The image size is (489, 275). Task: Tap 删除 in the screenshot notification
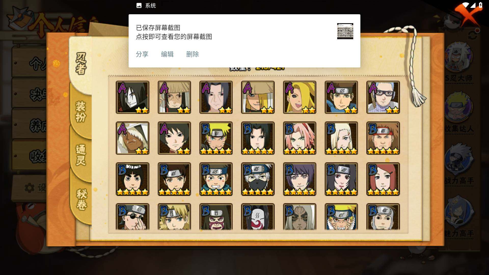(193, 54)
